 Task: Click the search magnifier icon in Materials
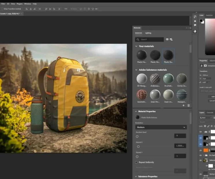[x=138, y=39]
